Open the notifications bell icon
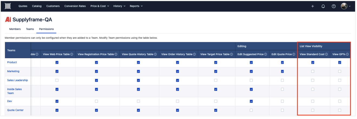 click(323, 6)
